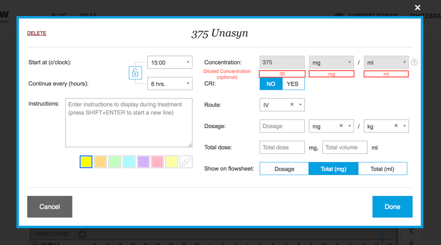Click the concentration help question mark icon
The image size is (441, 245).
click(414, 63)
